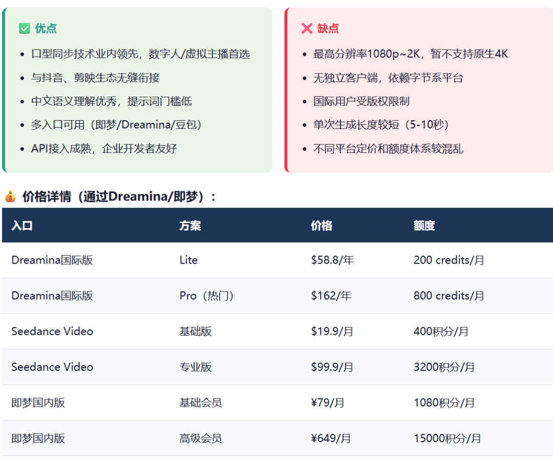
Task: Click the bullet API接入成熟，企业开发者友好
Action: point(104,148)
